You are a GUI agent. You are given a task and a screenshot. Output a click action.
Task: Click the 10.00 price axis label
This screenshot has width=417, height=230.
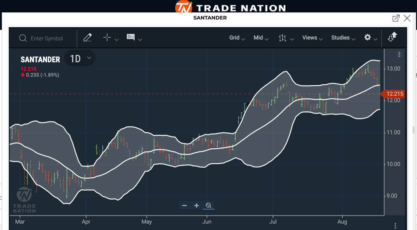[x=393, y=164]
